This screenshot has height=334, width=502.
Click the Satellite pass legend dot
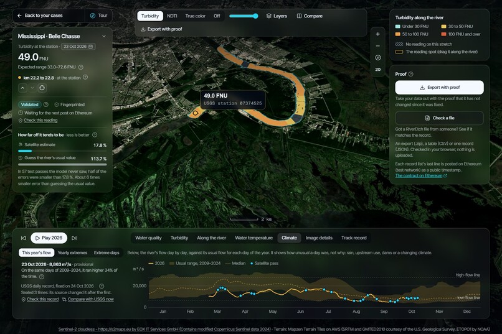(x=252, y=263)
